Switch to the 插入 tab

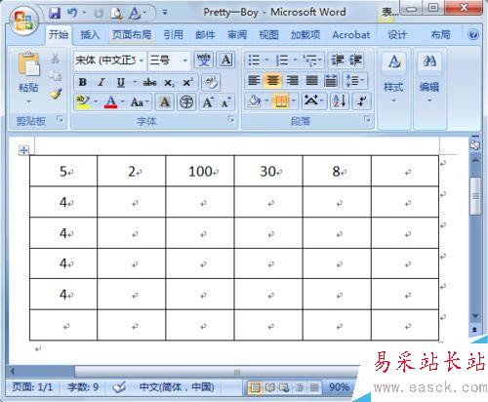pyautogui.click(x=90, y=34)
